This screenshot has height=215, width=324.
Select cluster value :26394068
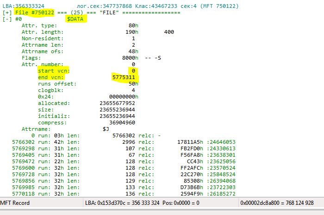click(x=221, y=181)
